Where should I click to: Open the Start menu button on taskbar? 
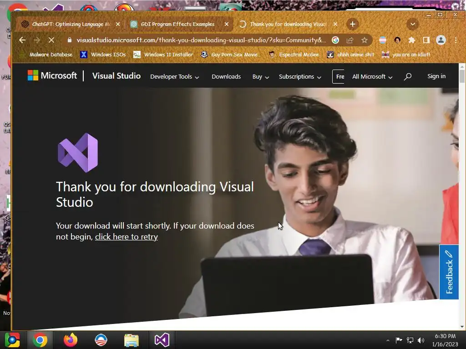pos(12,340)
